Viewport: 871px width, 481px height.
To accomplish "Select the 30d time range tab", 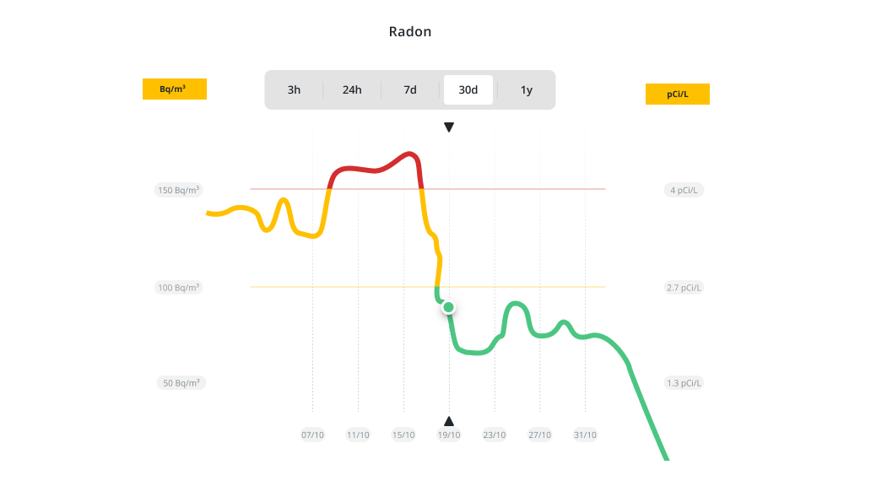I will click(x=468, y=89).
